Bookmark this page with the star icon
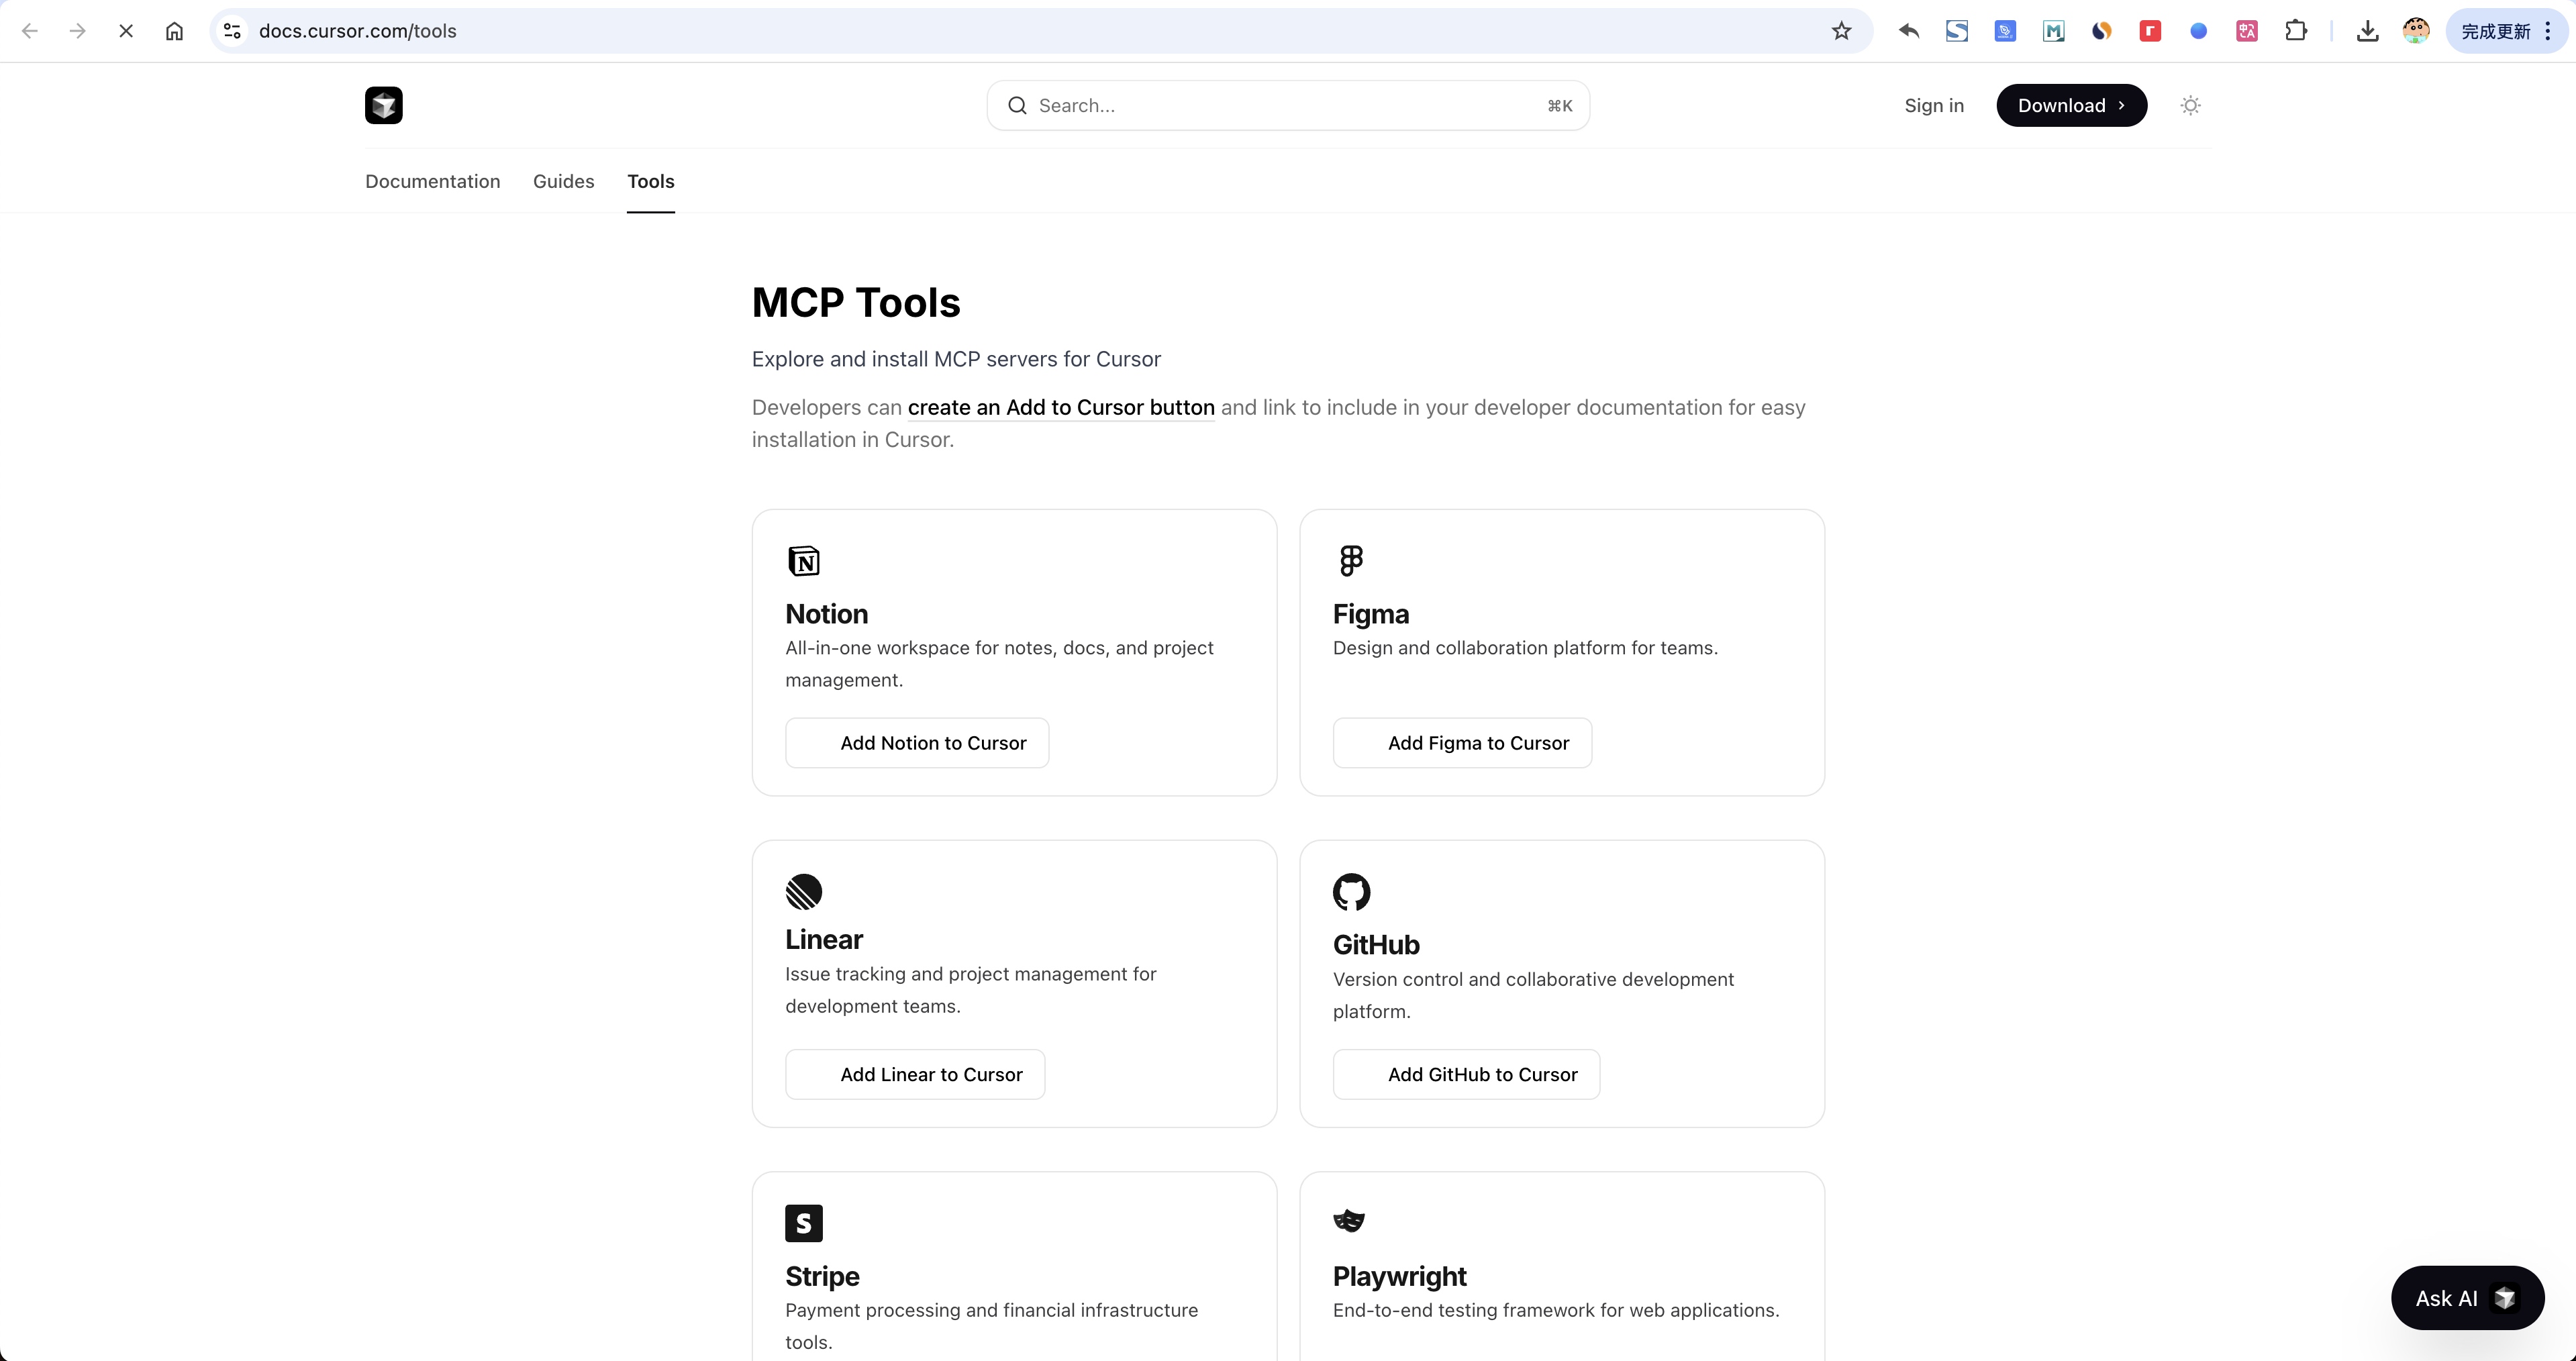This screenshot has height=1361, width=2576. pos(1841,31)
